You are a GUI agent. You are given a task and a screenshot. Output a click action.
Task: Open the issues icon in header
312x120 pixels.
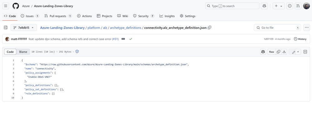point(290,6)
